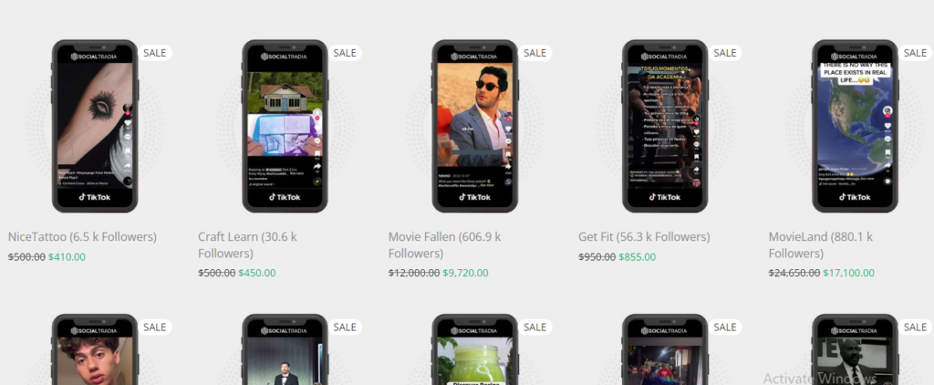Click the Get Fit (56.3 k Followers) title

[x=644, y=237]
